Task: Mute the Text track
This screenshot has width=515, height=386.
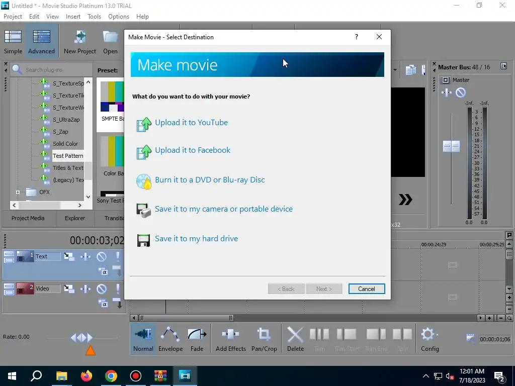Action: [x=102, y=257]
